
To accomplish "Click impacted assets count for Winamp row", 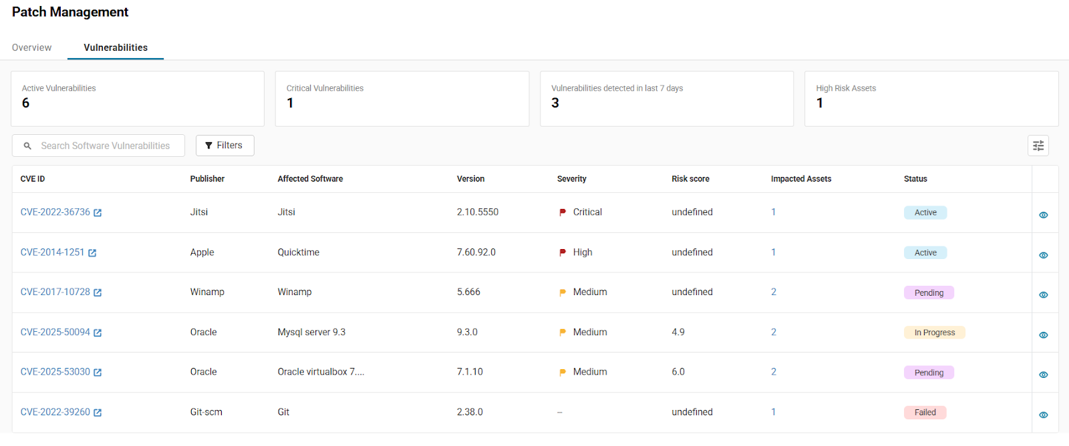I will click(x=774, y=292).
